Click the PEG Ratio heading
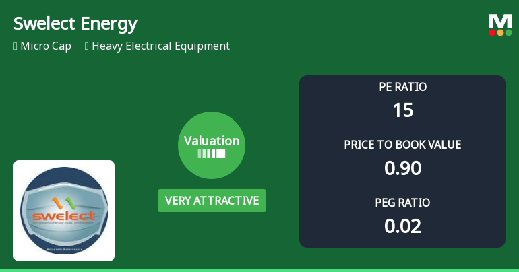Viewport: 519px width, 272px height. 402,203
